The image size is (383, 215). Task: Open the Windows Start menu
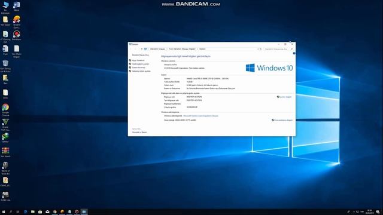(x=4, y=212)
